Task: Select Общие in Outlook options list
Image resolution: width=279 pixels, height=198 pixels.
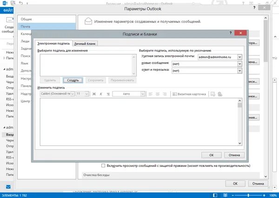Action: 46,19
